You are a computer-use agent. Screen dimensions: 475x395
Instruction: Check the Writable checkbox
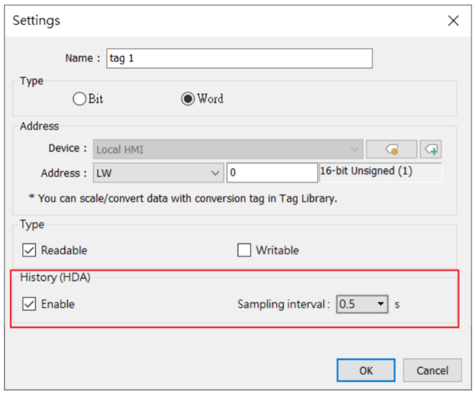point(244,250)
